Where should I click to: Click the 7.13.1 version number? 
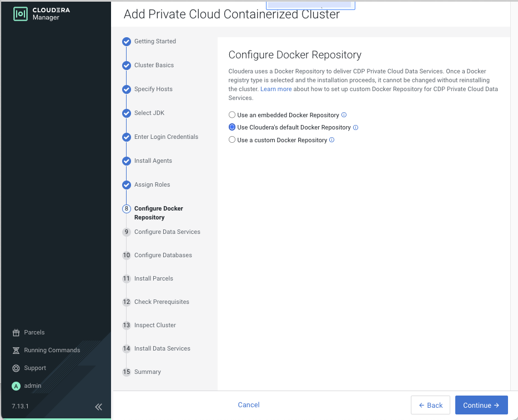tap(20, 407)
